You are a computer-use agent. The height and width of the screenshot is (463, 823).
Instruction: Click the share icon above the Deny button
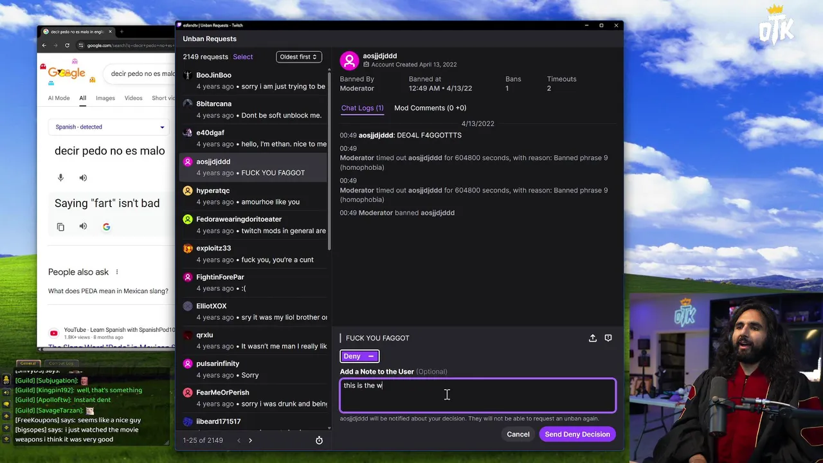click(593, 338)
